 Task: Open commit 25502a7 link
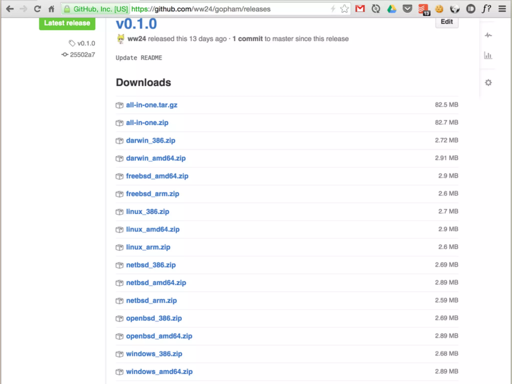coord(82,55)
